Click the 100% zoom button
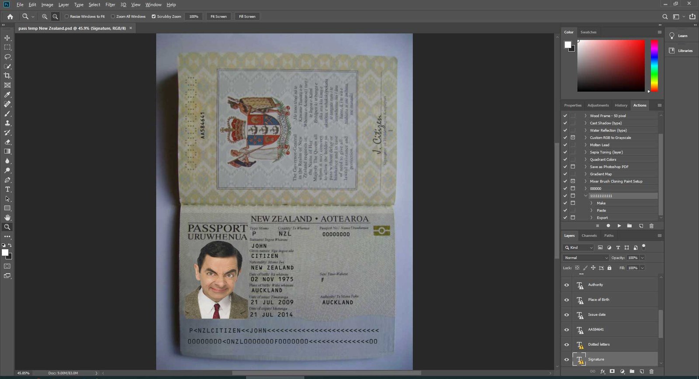The width and height of the screenshot is (699, 379). click(x=194, y=17)
